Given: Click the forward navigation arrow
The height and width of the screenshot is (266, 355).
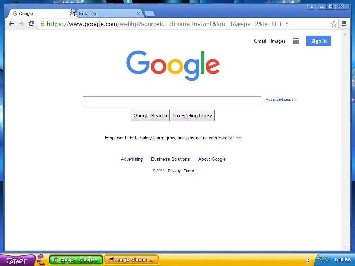Looking at the screenshot, I should (x=21, y=24).
